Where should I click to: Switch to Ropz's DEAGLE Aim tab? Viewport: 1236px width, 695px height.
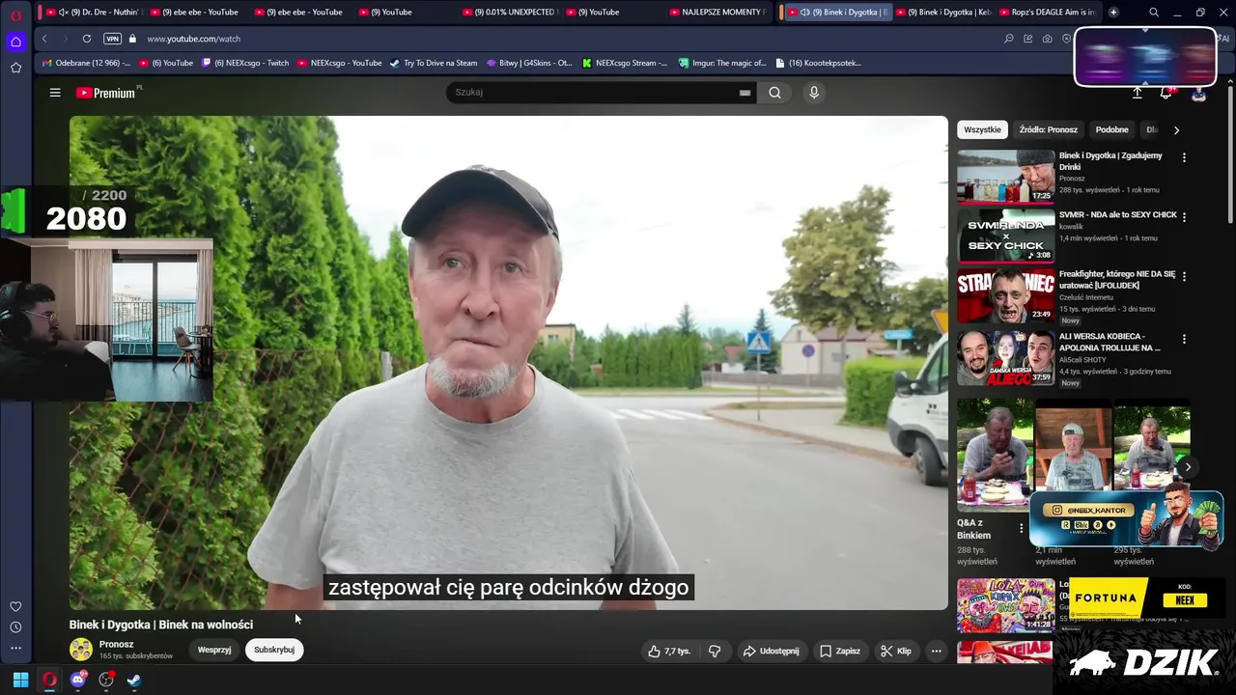(1047, 13)
